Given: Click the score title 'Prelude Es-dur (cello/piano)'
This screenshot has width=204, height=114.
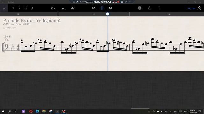Looking at the screenshot, I should point(32,20).
